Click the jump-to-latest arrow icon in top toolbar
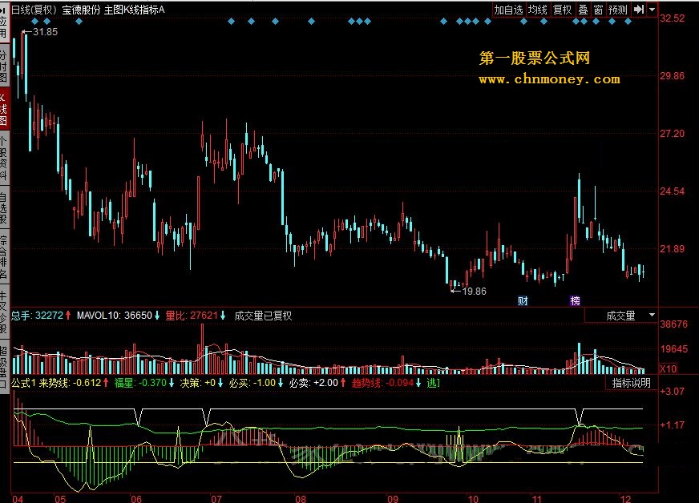 coord(639,10)
